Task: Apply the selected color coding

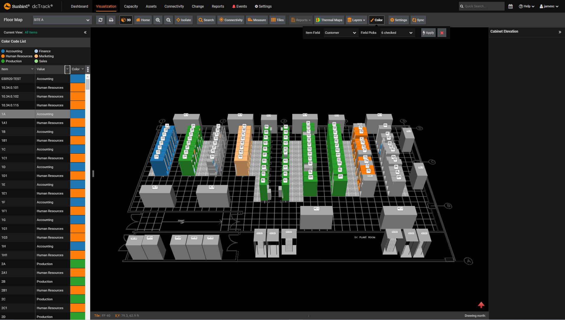Action: tap(428, 33)
